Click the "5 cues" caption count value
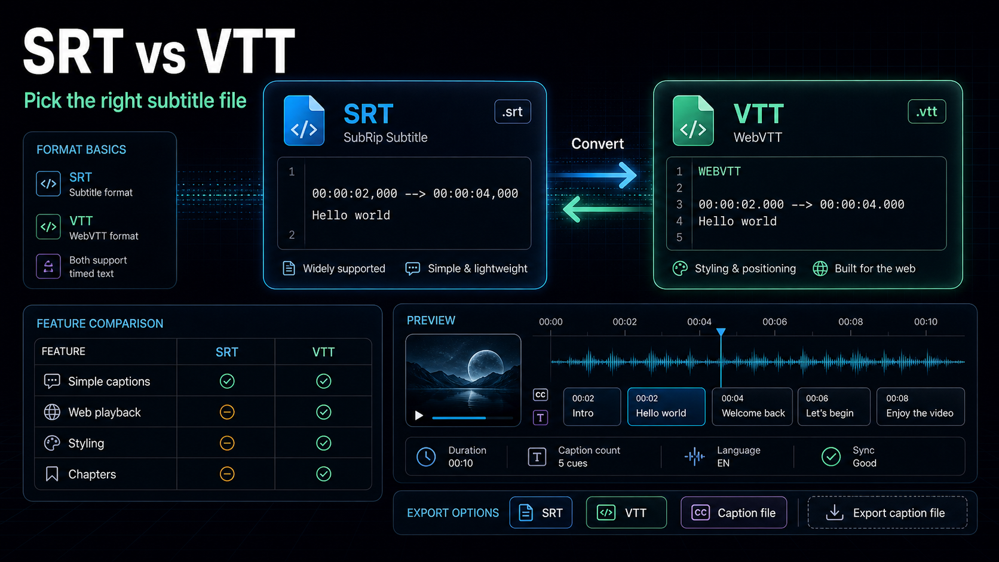The width and height of the screenshot is (999, 562). tap(572, 463)
